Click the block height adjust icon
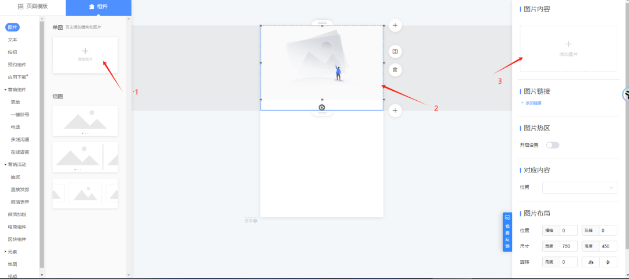Image resolution: width=629 pixels, height=279 pixels. pyautogui.click(x=395, y=52)
